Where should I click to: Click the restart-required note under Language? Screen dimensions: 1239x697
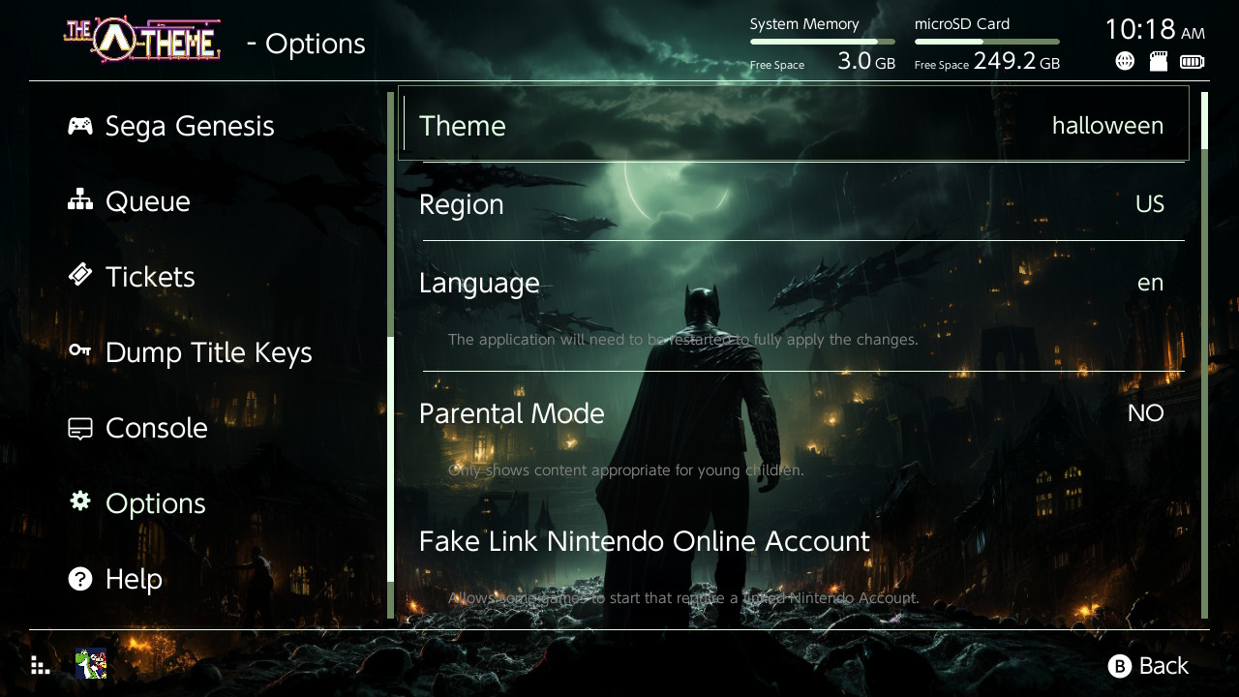pyautogui.click(x=683, y=340)
